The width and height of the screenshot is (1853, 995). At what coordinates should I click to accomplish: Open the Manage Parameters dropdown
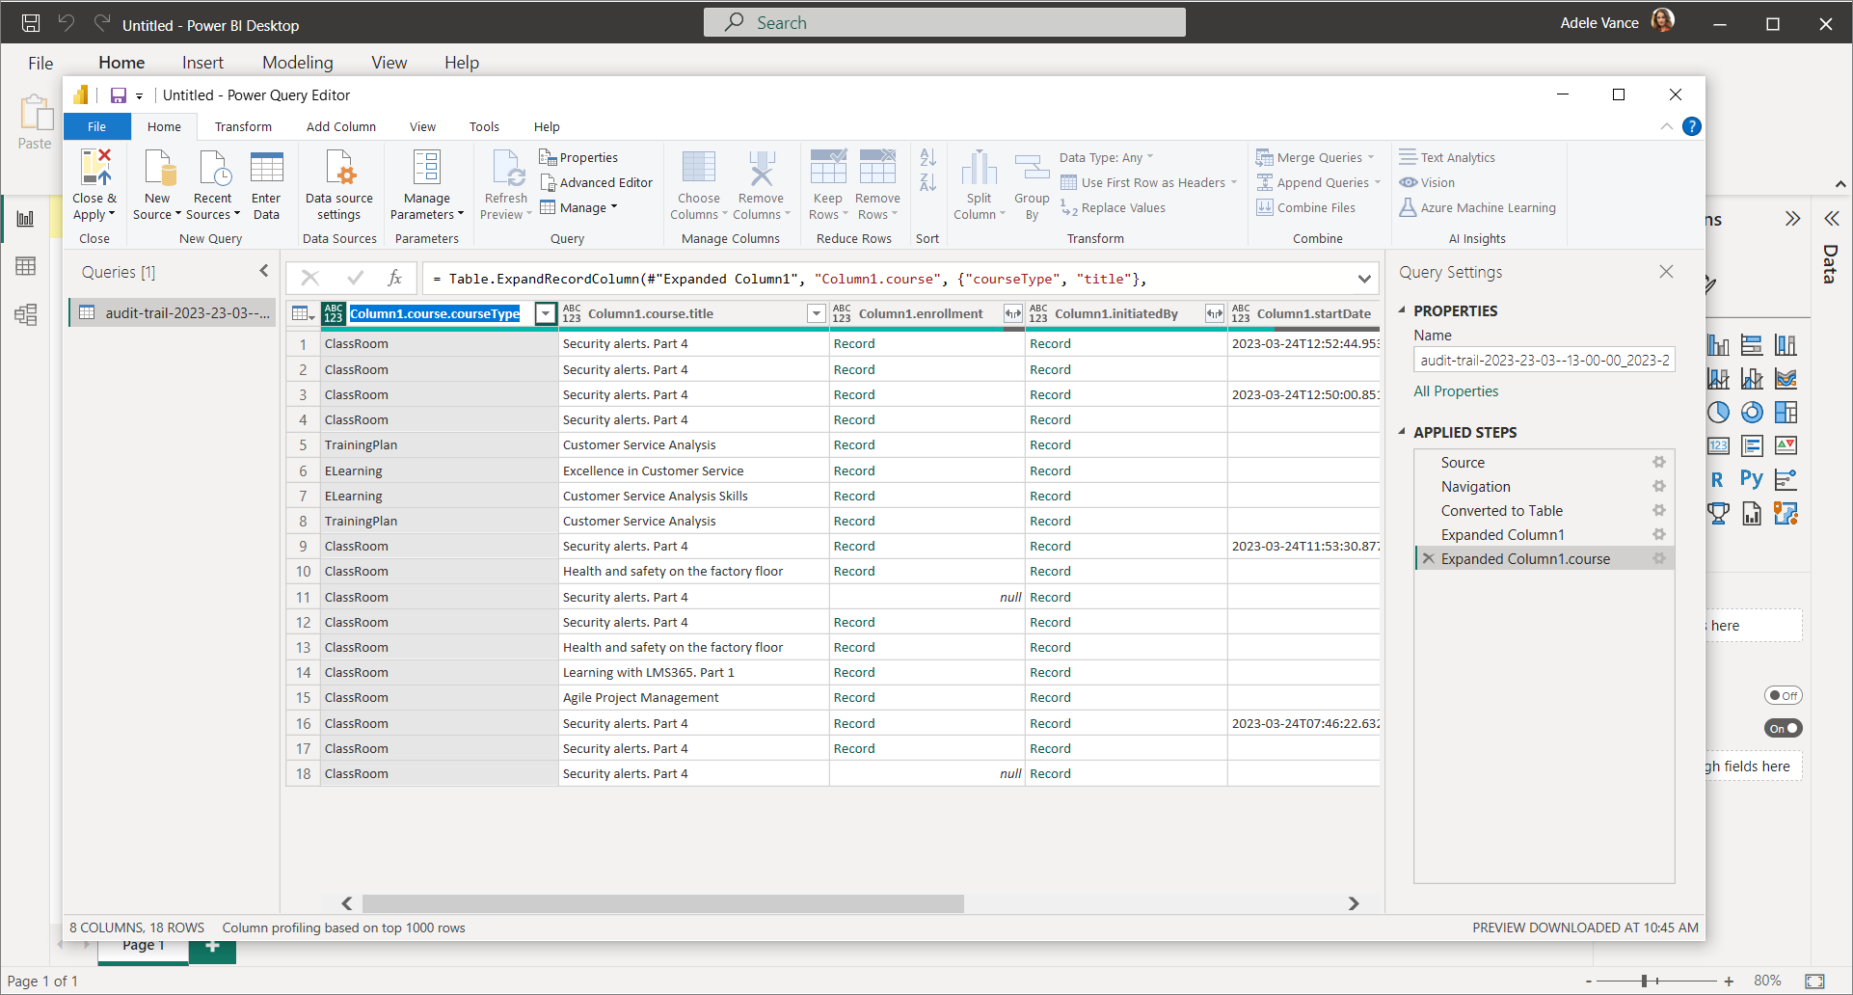[427, 206]
